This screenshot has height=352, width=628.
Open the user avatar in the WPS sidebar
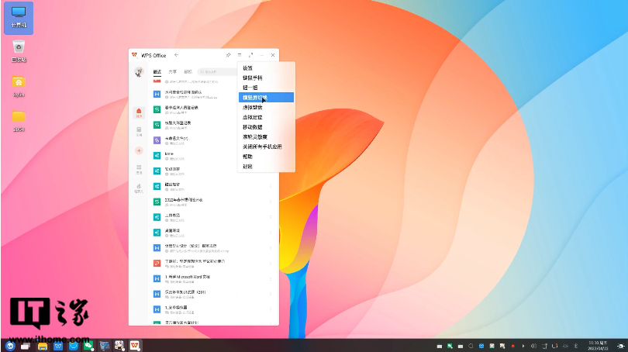[139, 72]
